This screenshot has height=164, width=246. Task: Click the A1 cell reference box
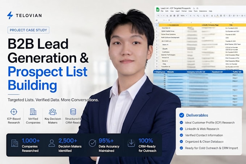[x=157, y=20]
